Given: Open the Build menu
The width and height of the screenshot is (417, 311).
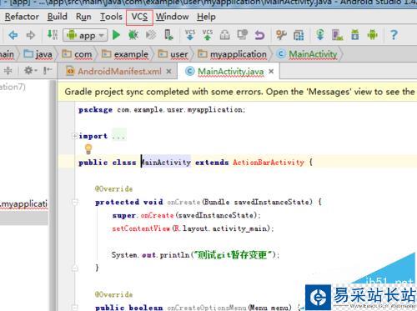Looking at the screenshot, I should pos(58,17).
